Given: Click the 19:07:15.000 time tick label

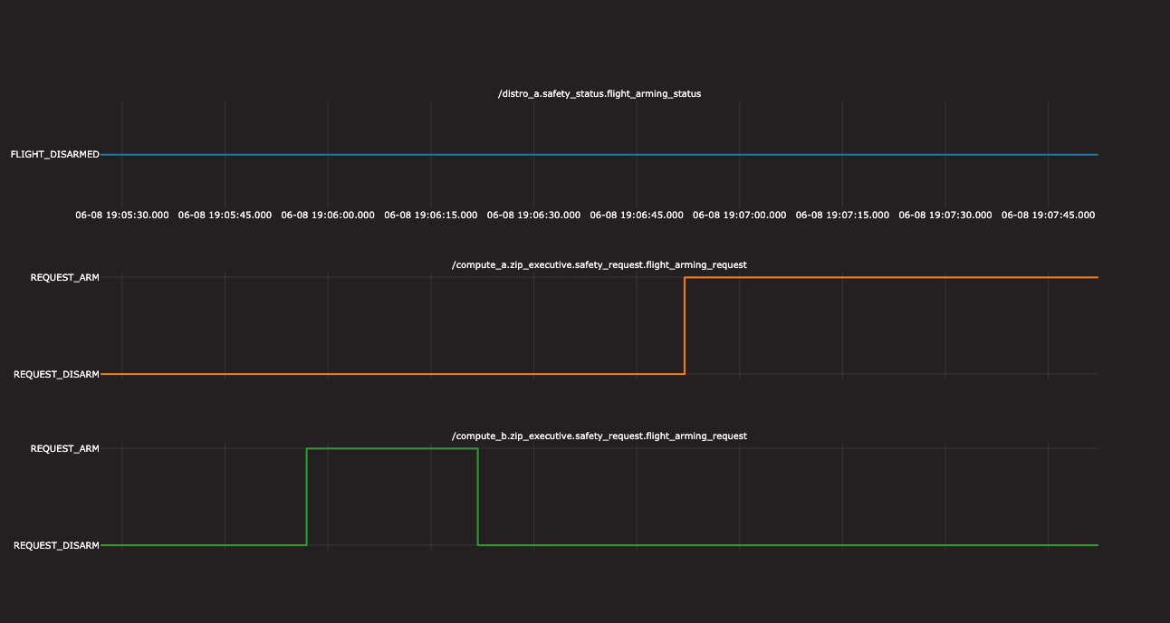Looking at the screenshot, I should tap(842, 216).
